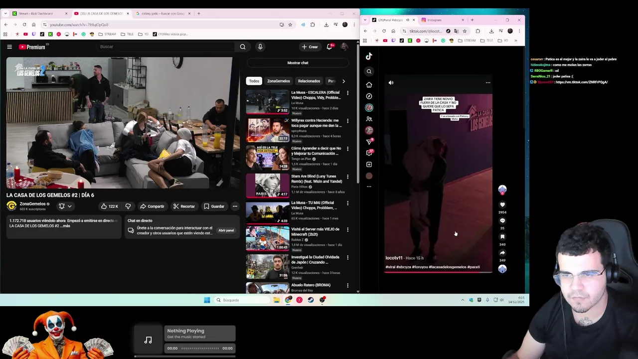Open a new tab in the YouTube browser window
Image resolution: width=638 pixels, height=359 pixels.
click(x=199, y=13)
